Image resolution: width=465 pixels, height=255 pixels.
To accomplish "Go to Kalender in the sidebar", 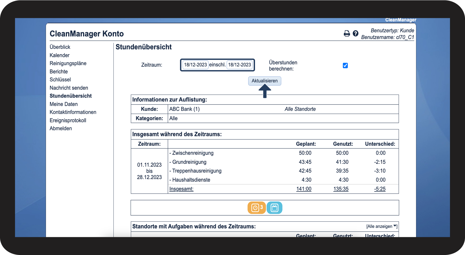I will tap(59, 55).
